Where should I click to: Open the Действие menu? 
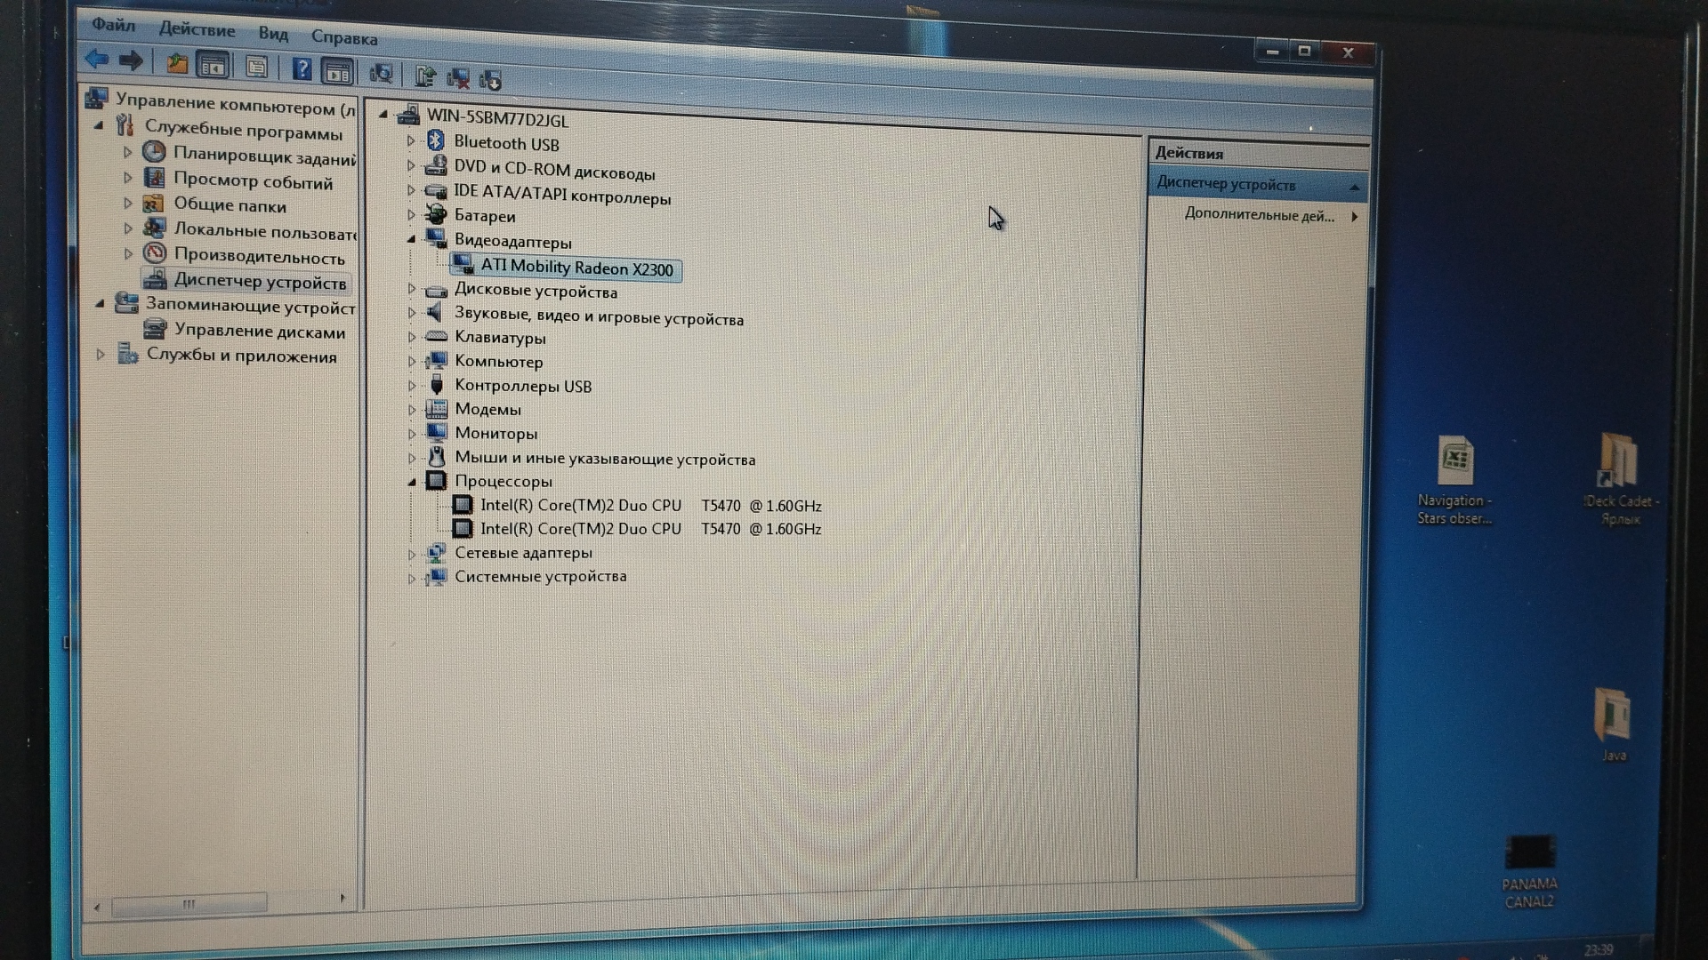pyautogui.click(x=197, y=29)
